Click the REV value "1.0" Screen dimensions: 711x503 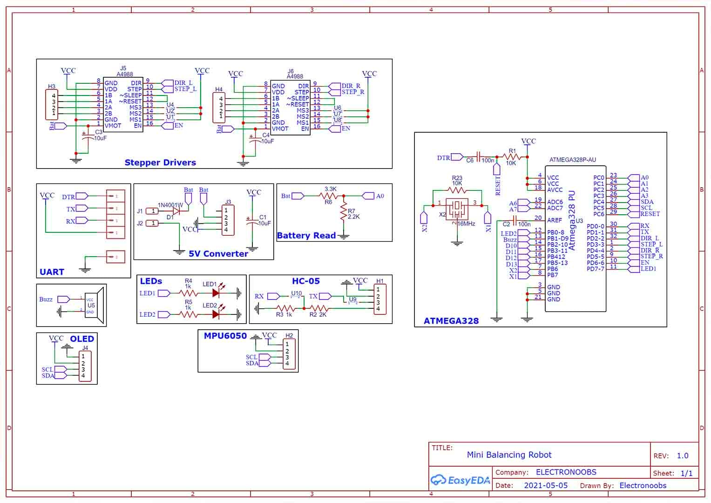click(x=683, y=456)
